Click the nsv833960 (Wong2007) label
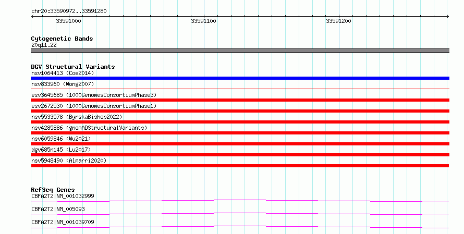Viewport: 464px width, 234px height. click(63, 84)
